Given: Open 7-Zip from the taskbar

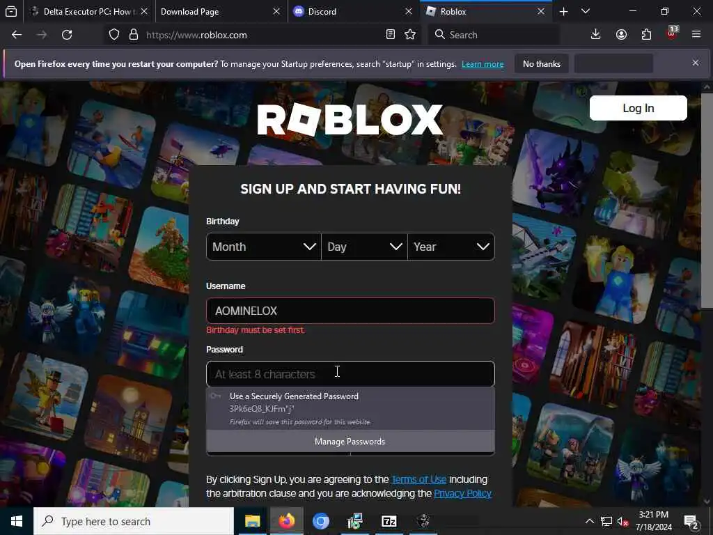Looking at the screenshot, I should (x=389, y=521).
